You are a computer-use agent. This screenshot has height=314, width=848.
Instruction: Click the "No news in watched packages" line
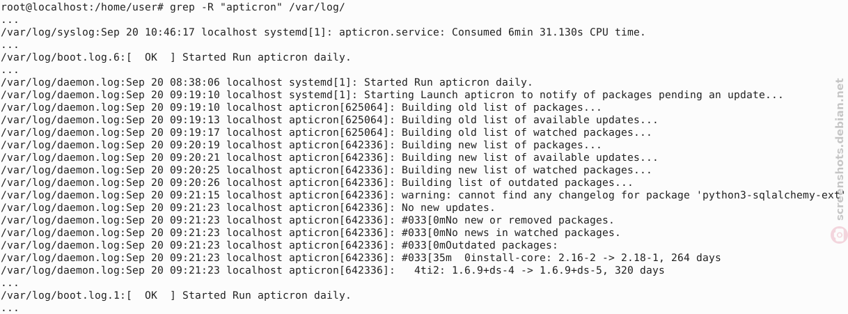(311, 233)
